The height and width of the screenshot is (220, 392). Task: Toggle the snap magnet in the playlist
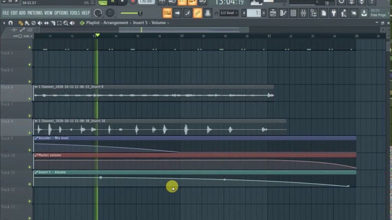click(10, 23)
